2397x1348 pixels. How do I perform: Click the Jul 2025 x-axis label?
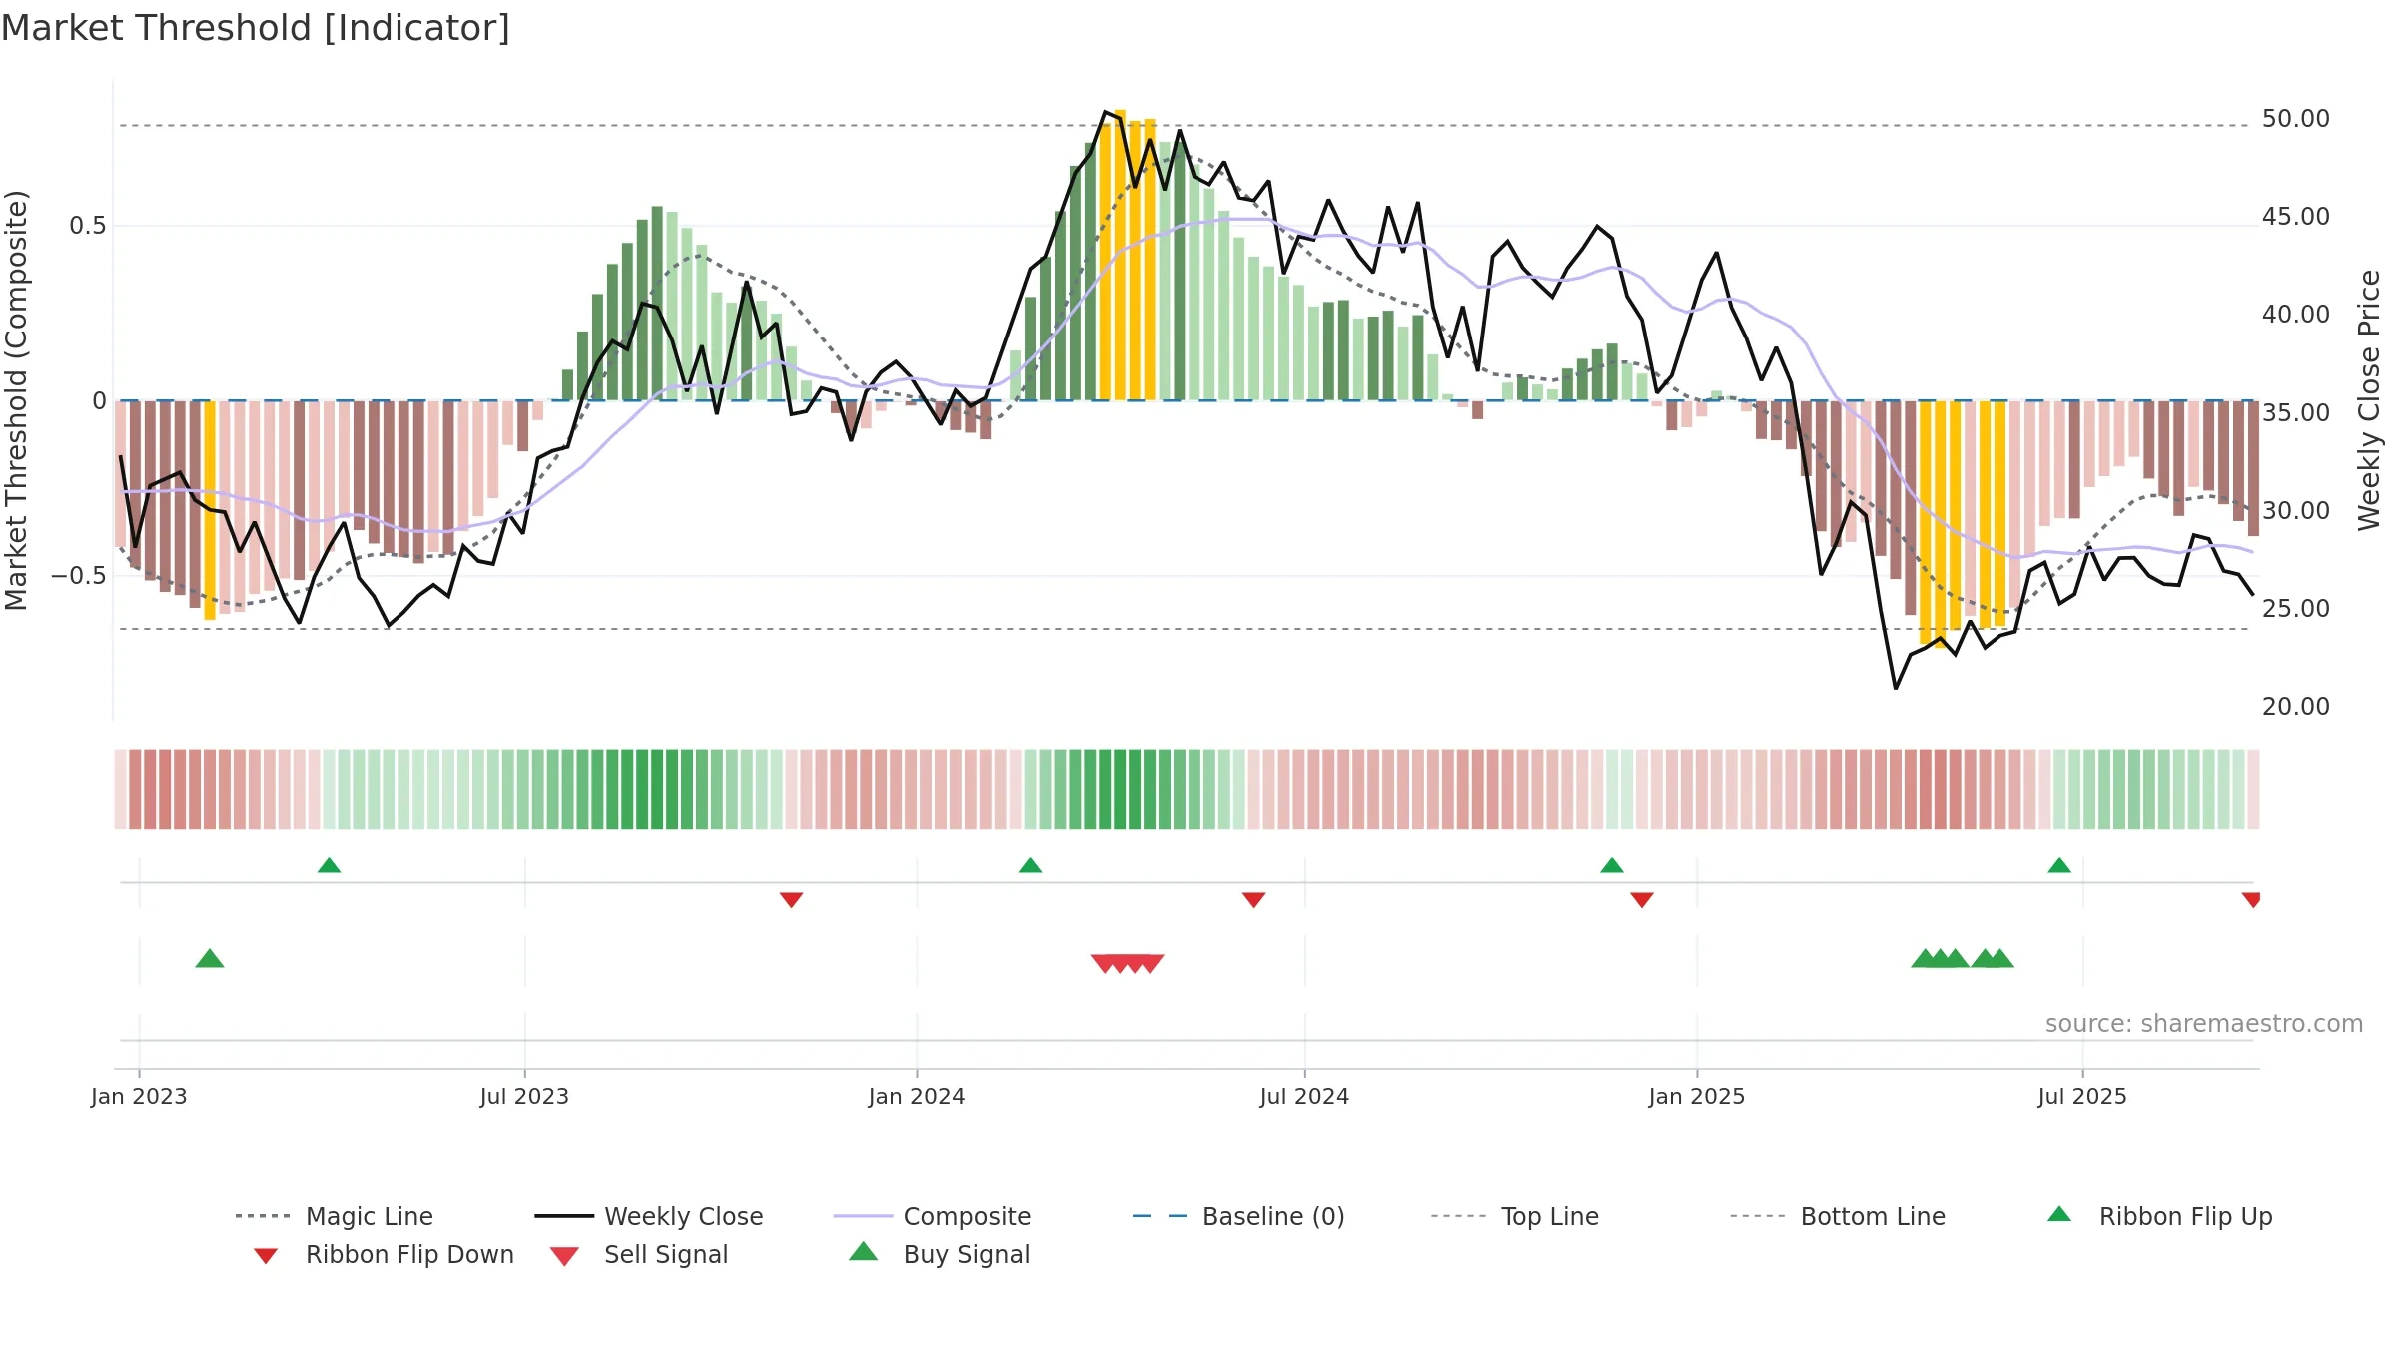(x=2082, y=1097)
